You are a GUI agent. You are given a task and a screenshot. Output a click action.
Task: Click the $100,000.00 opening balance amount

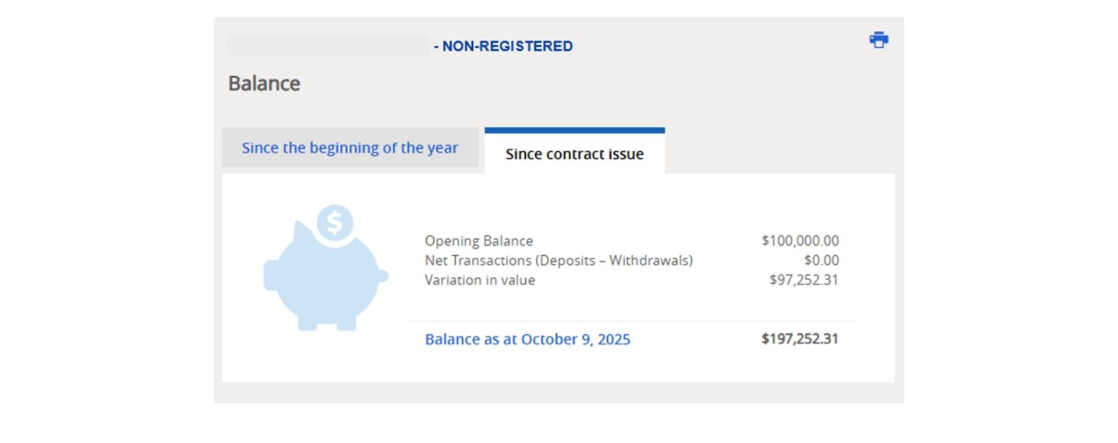799,241
